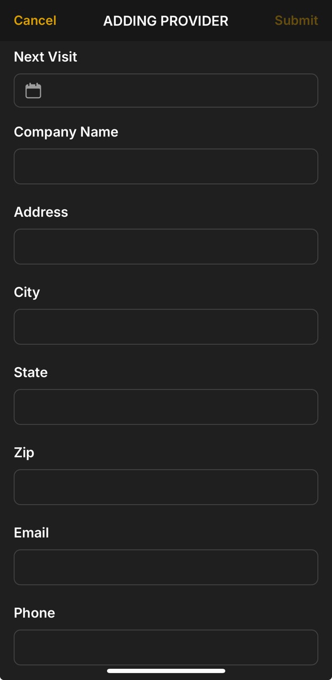The height and width of the screenshot is (680, 332).
Task: Click the Company Name input field
Action: click(166, 166)
